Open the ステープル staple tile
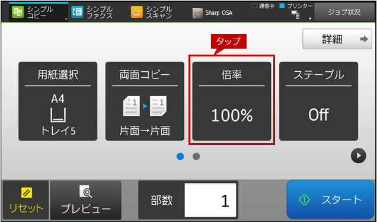The height and width of the screenshot is (222, 377). pos(318,101)
